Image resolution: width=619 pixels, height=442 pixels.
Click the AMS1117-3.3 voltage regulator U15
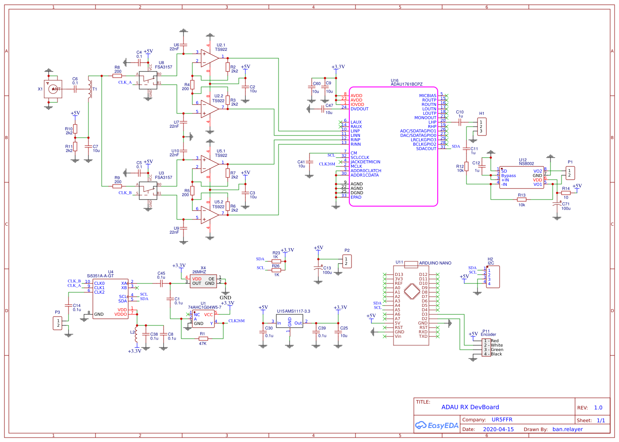pyautogui.click(x=290, y=321)
